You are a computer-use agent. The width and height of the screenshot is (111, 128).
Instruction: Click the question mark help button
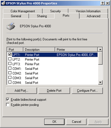tap(102, 3)
